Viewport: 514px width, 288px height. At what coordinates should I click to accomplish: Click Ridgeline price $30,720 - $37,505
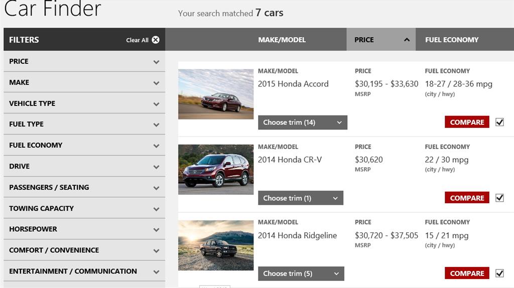pos(387,235)
